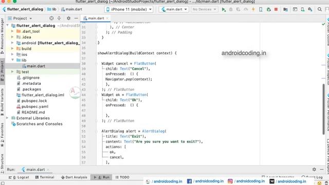This screenshot has height=185, width=329.
Task: Close the main.dart editor tab
Action: click(107, 18)
